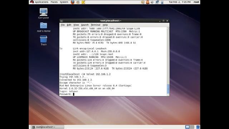Click the last tray icon before the clock
This screenshot has width=229, height=129.
[x=162, y=2]
